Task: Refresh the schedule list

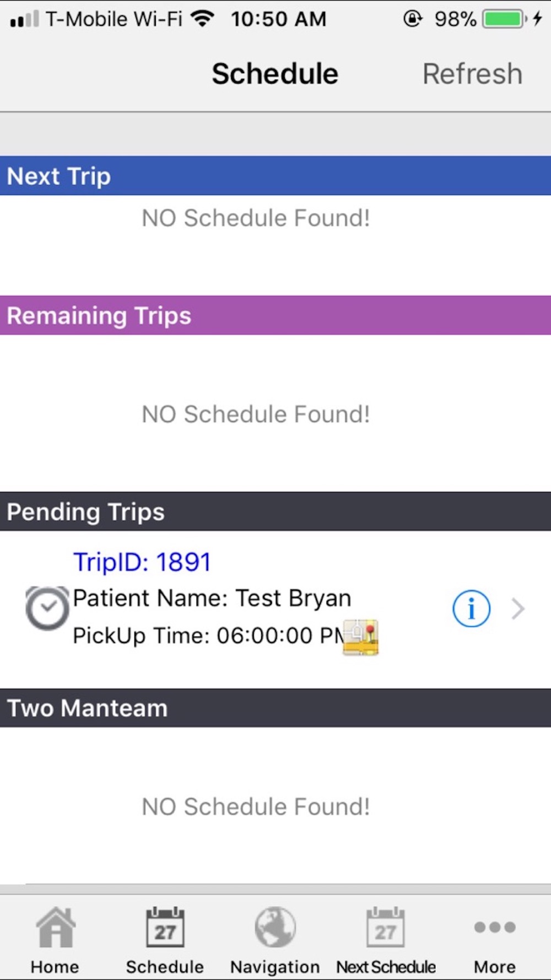Action: [472, 74]
